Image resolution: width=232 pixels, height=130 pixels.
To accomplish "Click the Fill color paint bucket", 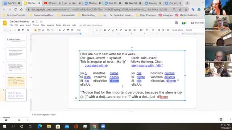I will pyautogui.click(x=60, y=30).
